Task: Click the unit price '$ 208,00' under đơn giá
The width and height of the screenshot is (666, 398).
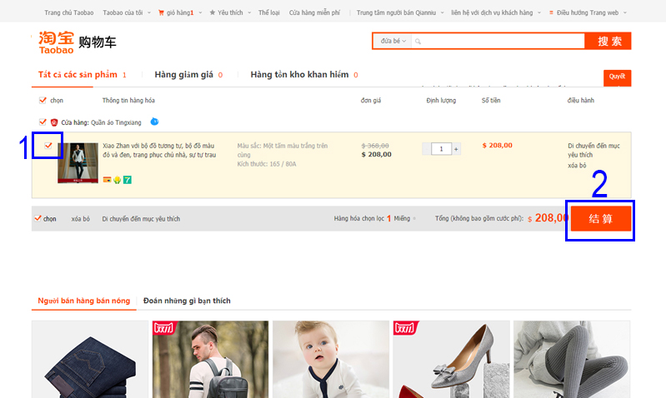Action: click(x=376, y=154)
